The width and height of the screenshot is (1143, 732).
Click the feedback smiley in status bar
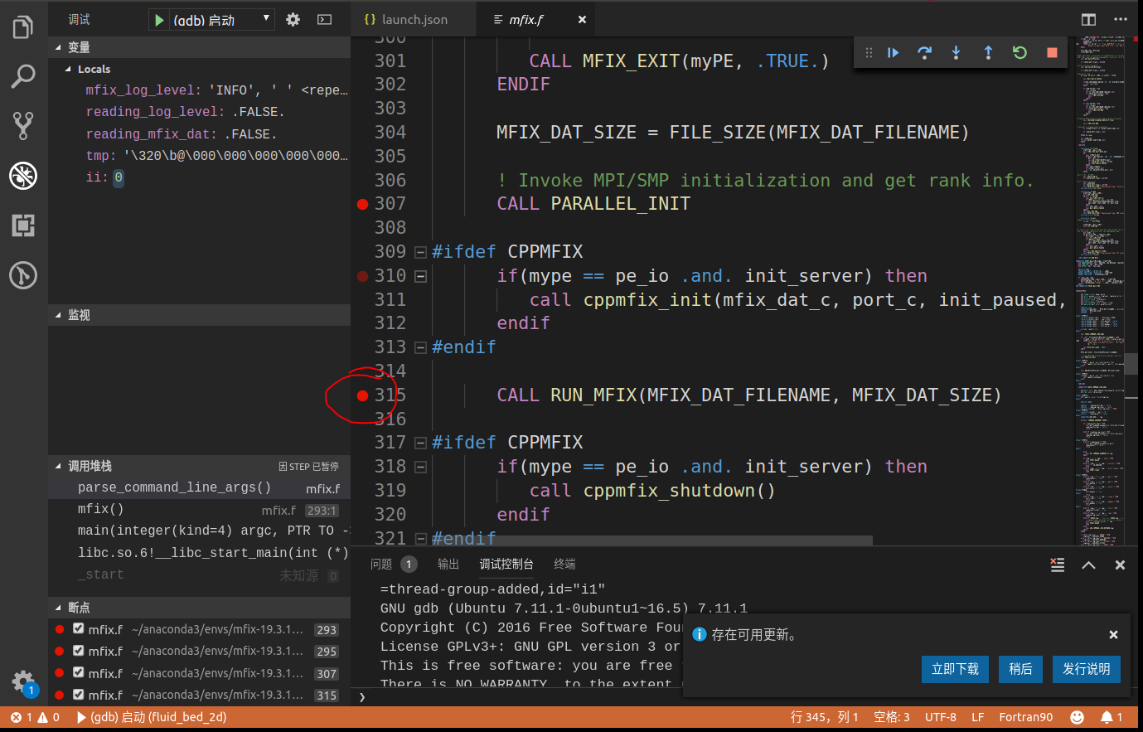point(1077,717)
